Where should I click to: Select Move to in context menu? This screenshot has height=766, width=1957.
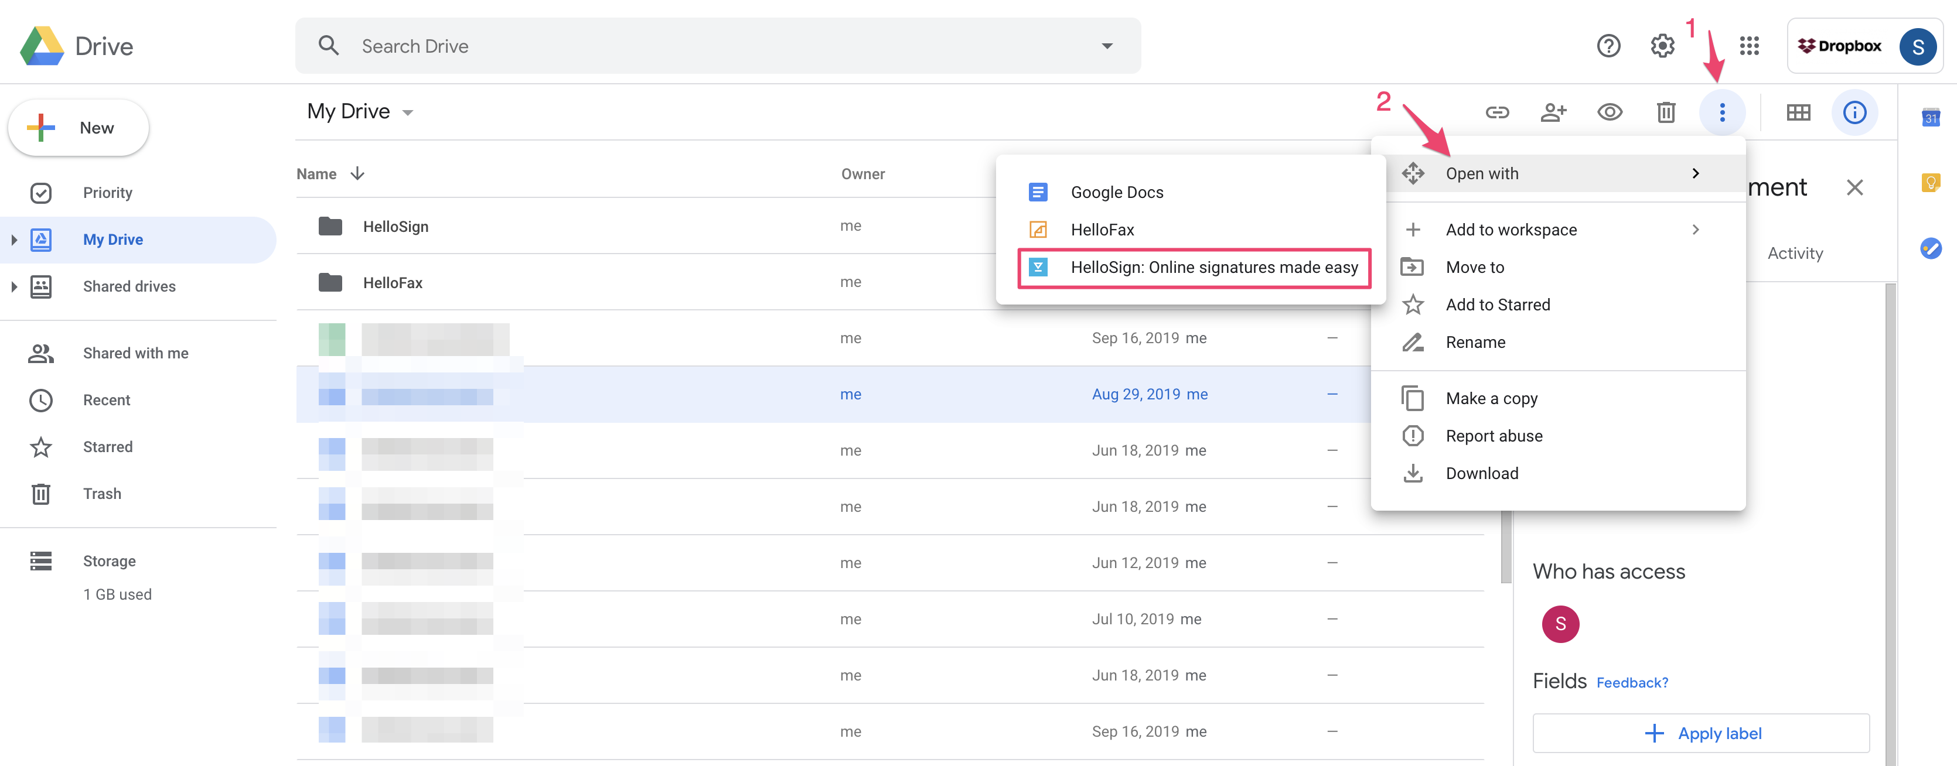(x=1557, y=267)
